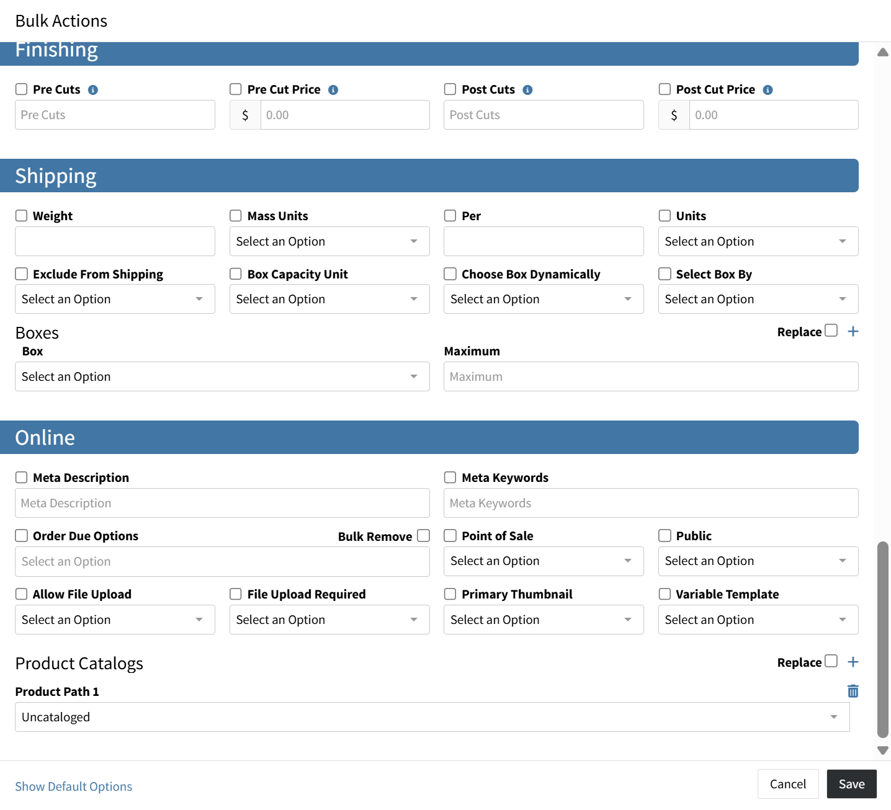Enable the Point of Sale checkbox
This screenshot has height=810, width=891.
tap(450, 535)
